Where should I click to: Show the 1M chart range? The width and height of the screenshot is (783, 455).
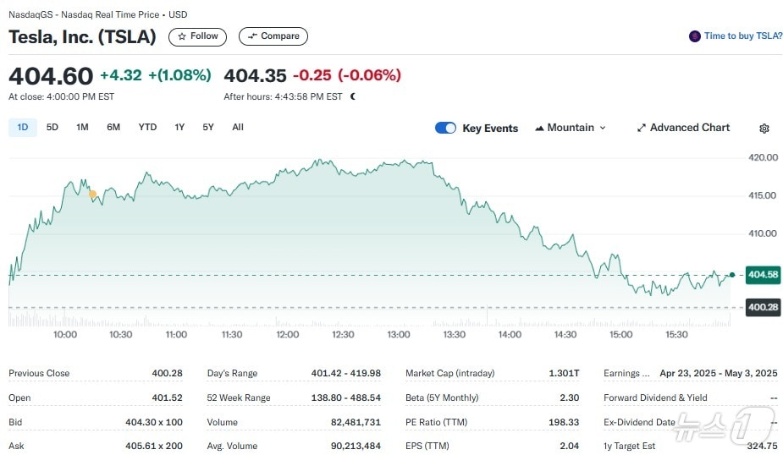(x=82, y=128)
